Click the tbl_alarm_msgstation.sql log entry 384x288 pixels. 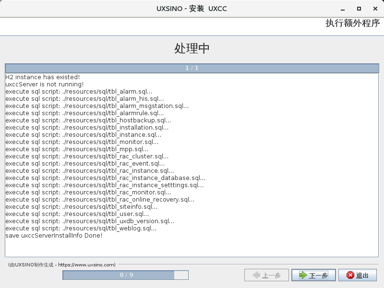coord(97,106)
